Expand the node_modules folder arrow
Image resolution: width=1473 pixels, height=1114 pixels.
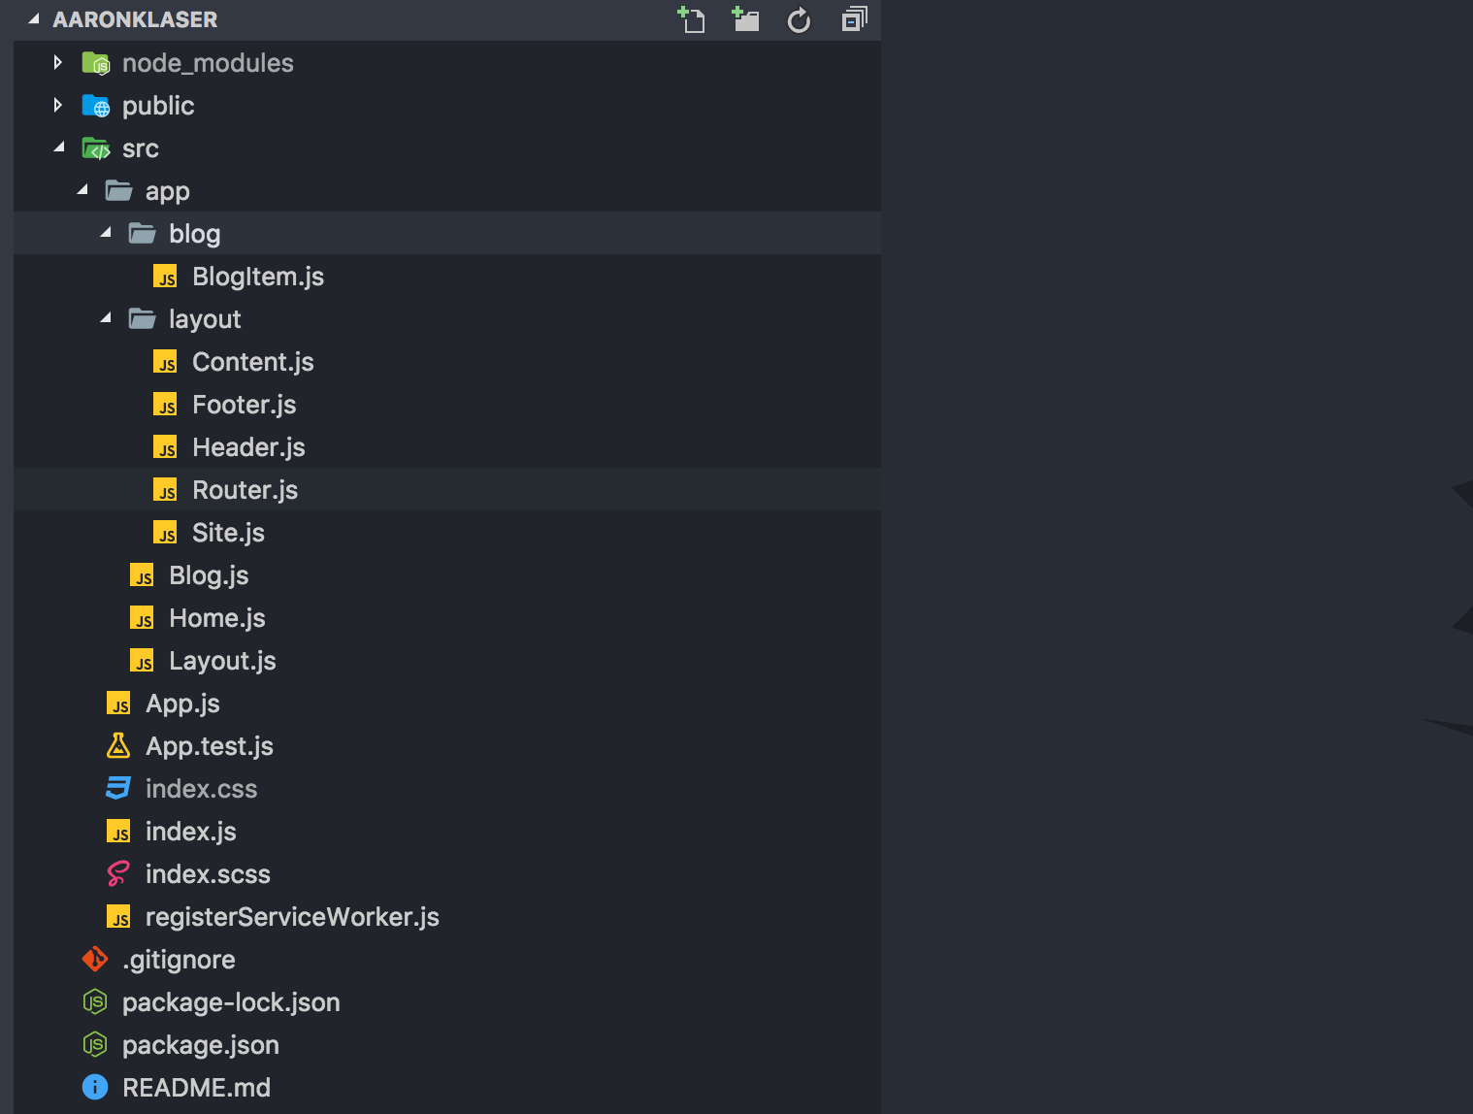coord(58,63)
